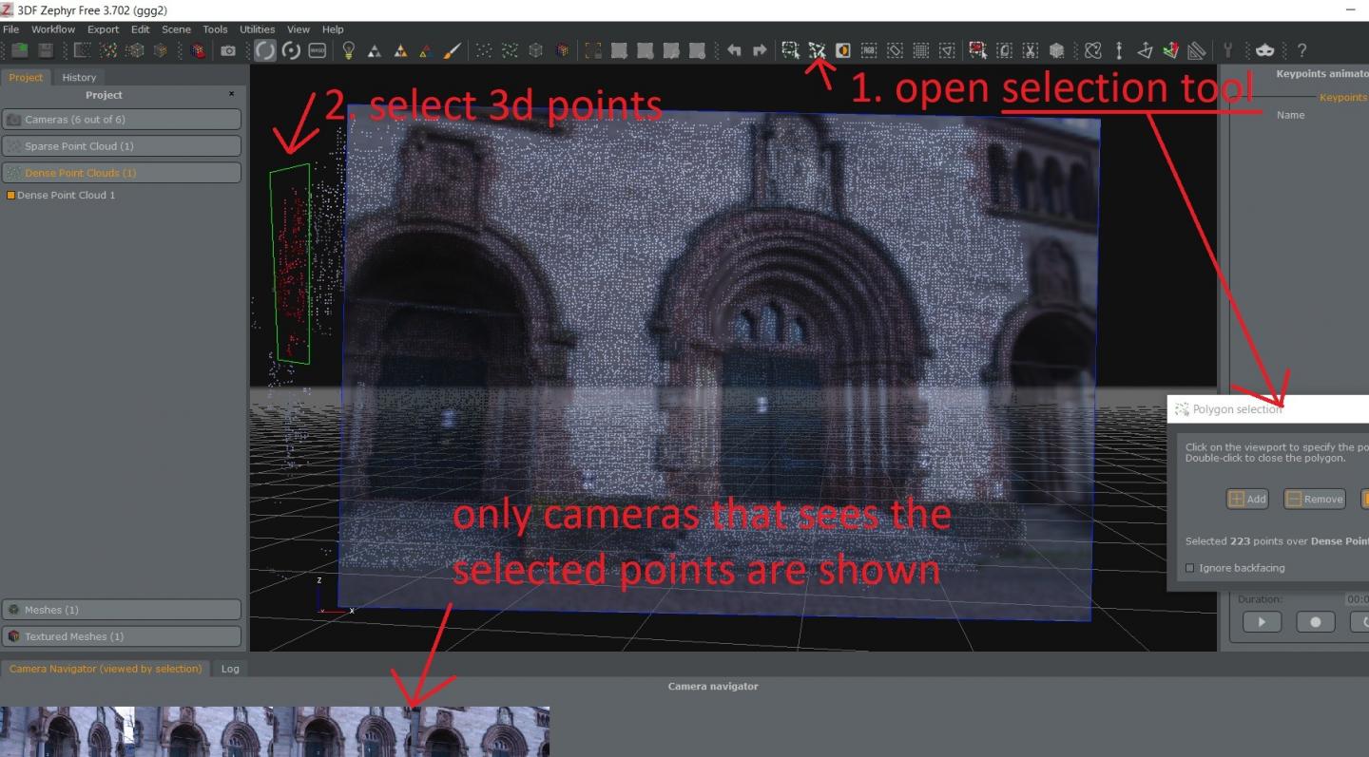Select the rectangle selection tool icon
Screen dimensions: 1369x757
pos(790,50)
